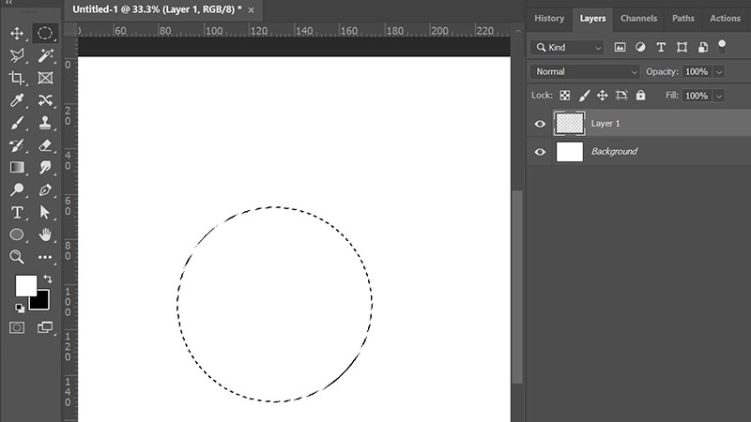Screen dimensions: 751x422
Task: Select the Crop tool
Action: [17, 78]
